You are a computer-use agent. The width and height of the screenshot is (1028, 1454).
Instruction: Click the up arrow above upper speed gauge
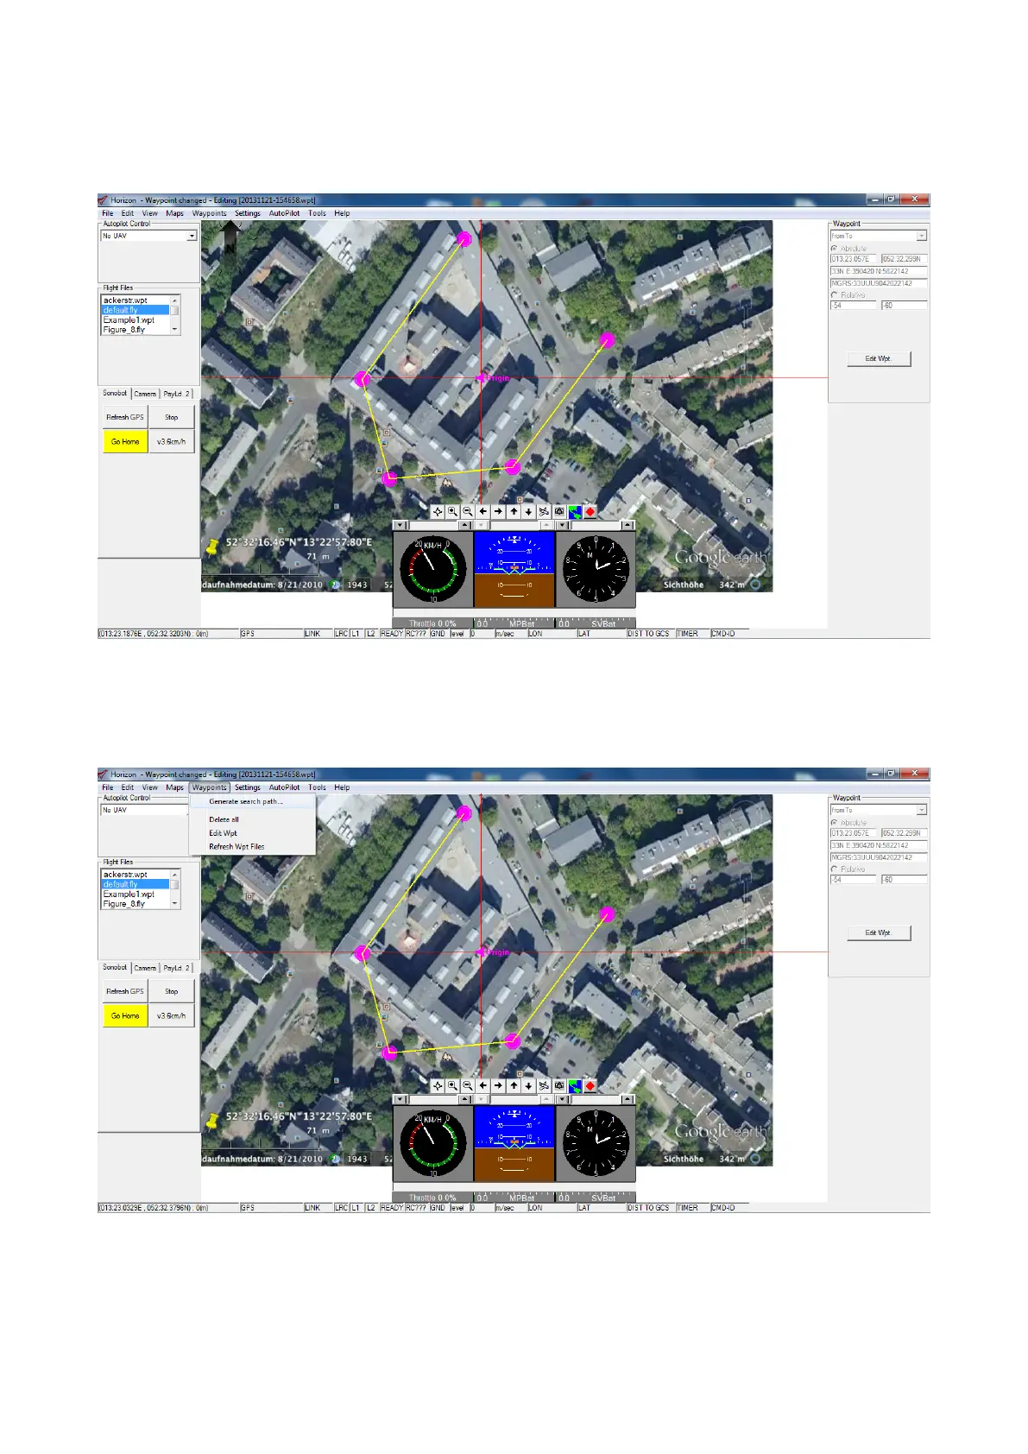click(465, 525)
